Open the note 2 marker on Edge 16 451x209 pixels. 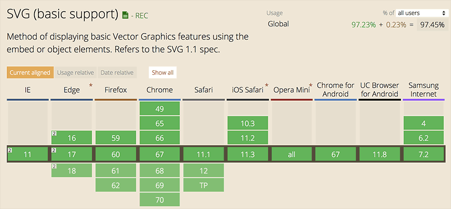(x=54, y=133)
